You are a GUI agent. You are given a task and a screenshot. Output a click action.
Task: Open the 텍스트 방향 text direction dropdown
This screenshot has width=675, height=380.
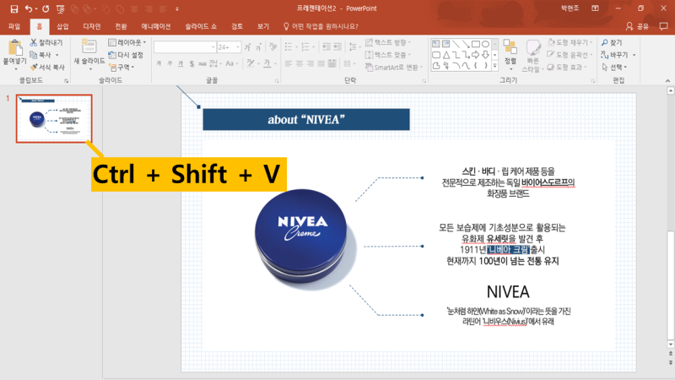pos(387,42)
